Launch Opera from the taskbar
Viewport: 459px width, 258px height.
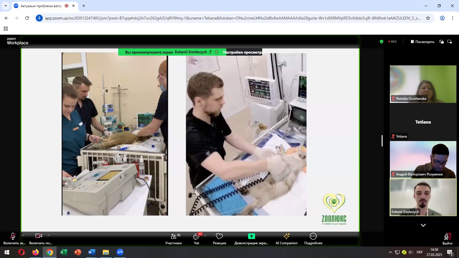click(22, 252)
